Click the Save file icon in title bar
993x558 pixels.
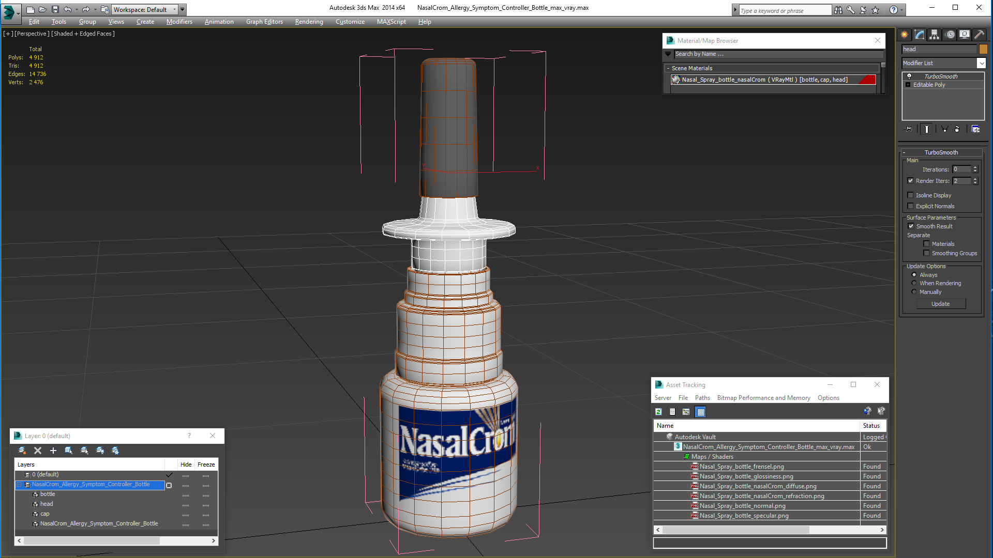point(55,9)
